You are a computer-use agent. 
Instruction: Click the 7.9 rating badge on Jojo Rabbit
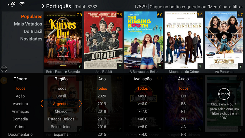pyautogui.click(x=120, y=15)
